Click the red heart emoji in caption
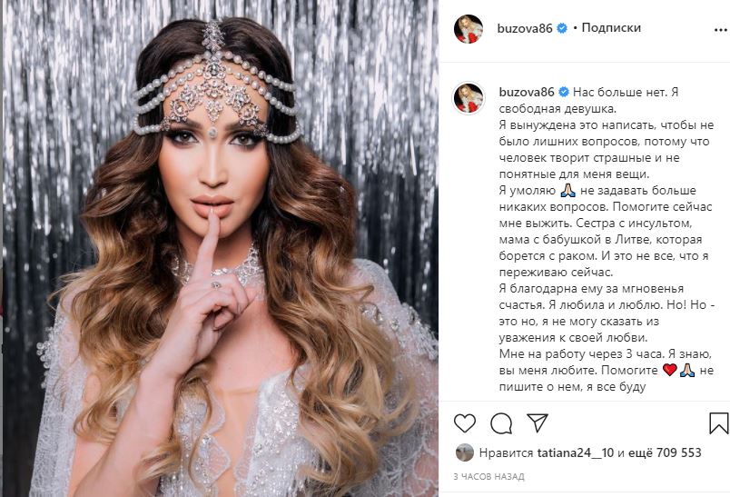Viewport: 730px width, 497px height. tap(669, 371)
